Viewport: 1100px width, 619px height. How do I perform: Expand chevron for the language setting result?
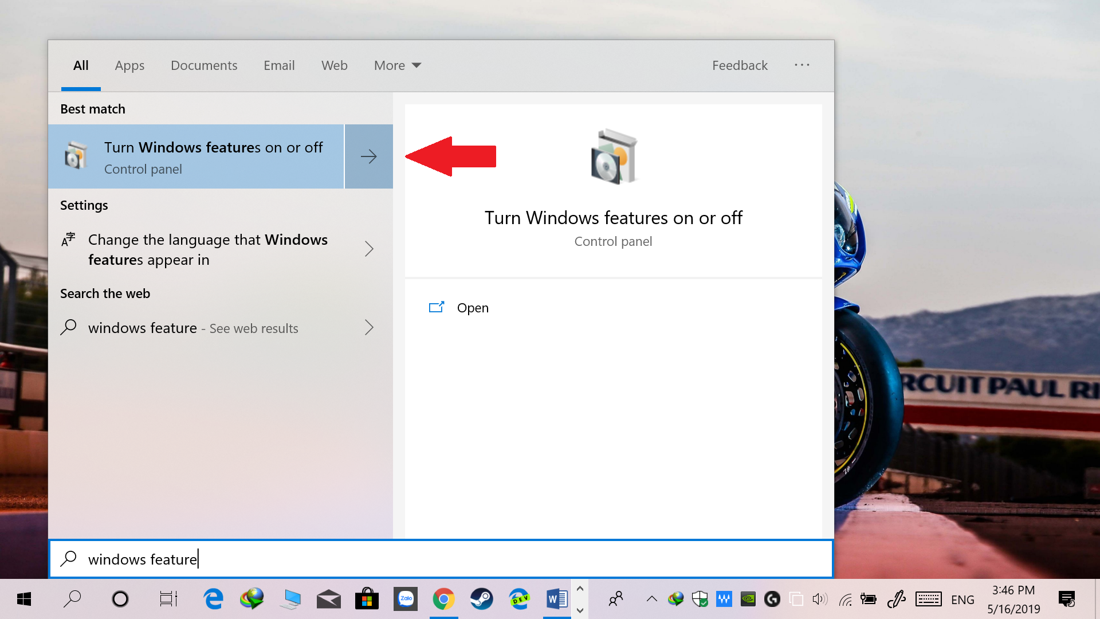[x=370, y=249]
